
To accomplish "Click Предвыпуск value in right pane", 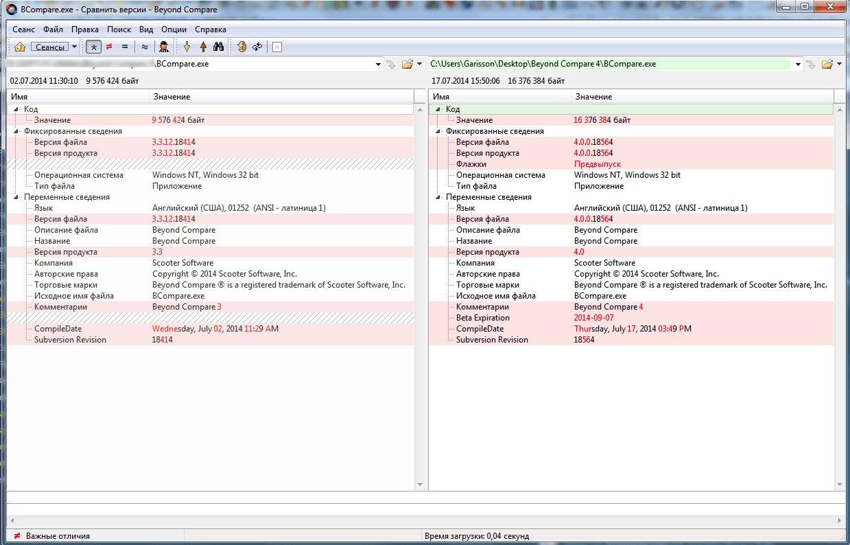I will (x=598, y=164).
